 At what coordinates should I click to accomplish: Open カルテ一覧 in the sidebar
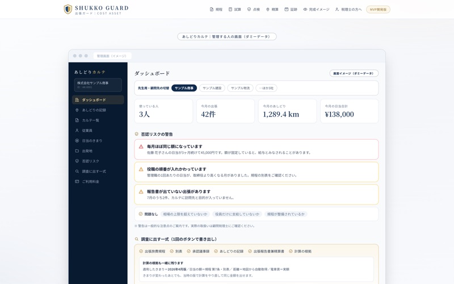tap(98, 120)
